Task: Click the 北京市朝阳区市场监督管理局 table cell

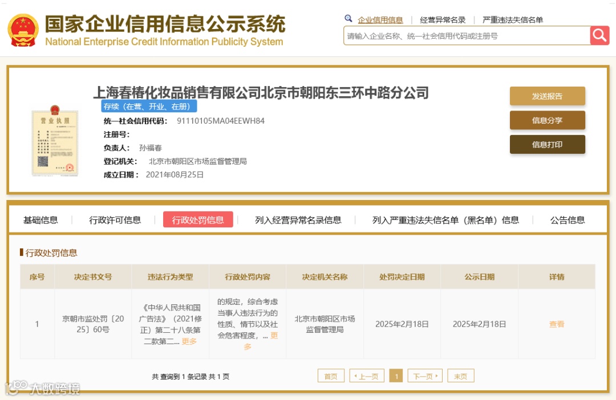Action: (x=325, y=324)
